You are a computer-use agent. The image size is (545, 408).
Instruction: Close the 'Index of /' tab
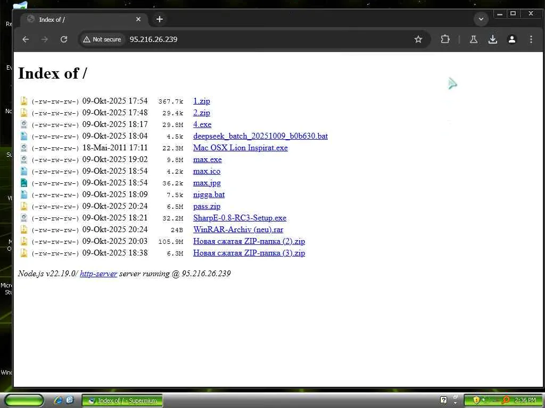138,20
